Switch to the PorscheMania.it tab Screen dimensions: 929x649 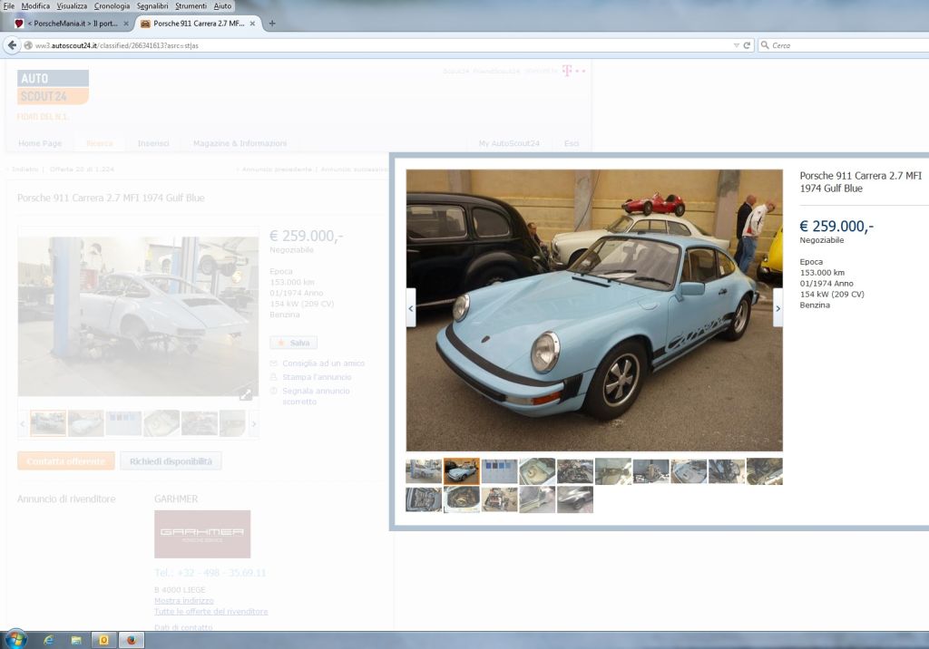73,24
